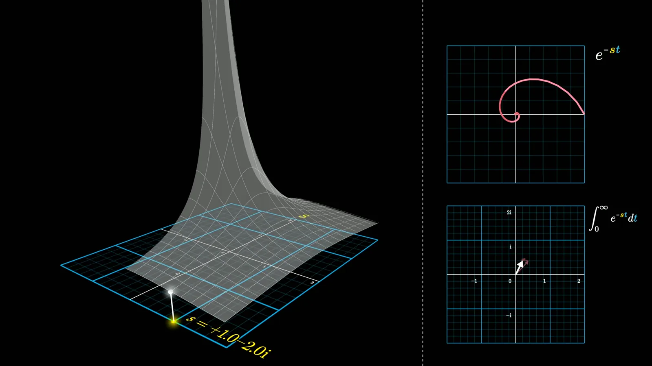
Task: Click the "2" axis label in lower plot
Action: click(579, 281)
